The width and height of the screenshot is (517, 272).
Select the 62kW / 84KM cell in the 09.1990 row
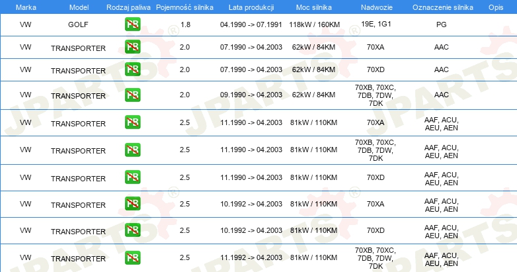[x=313, y=95]
